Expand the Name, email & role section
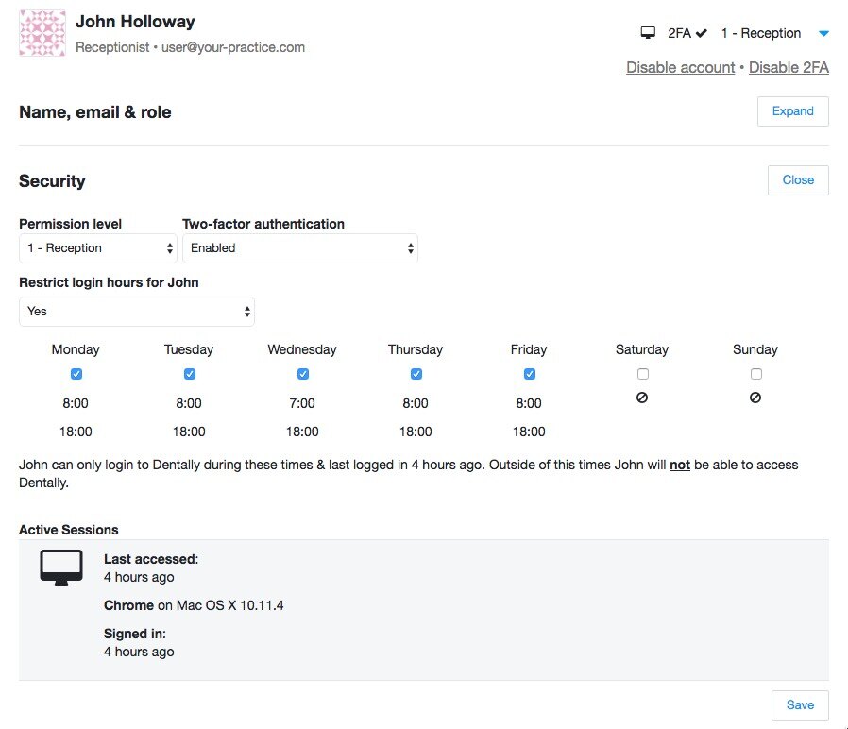 click(x=792, y=111)
